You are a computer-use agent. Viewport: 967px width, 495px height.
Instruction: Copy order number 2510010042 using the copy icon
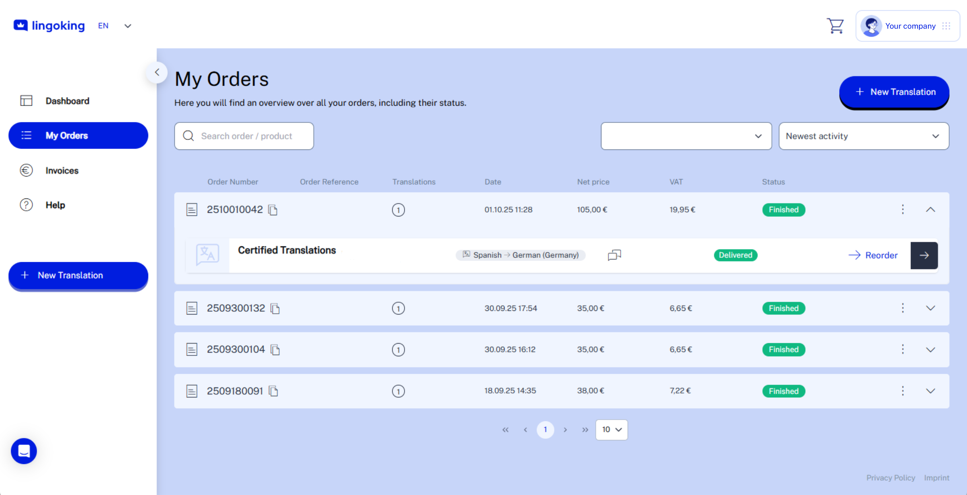click(273, 210)
